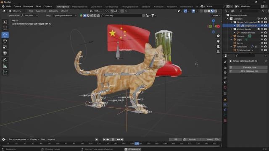Image resolution: width=269 pixels, height=151 pixels.
Task: Click the blue Z axis on the navigation gizmo
Action: point(213,21)
